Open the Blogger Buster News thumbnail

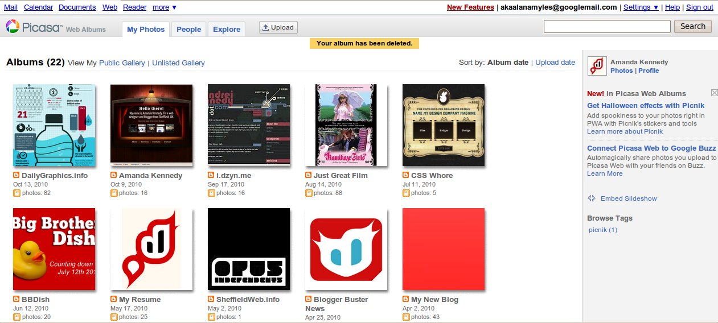pos(346,249)
